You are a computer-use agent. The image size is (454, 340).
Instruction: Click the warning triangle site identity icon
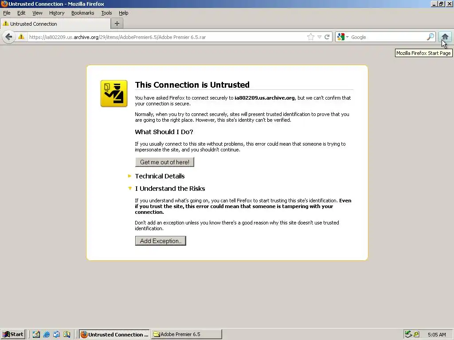[x=21, y=37]
